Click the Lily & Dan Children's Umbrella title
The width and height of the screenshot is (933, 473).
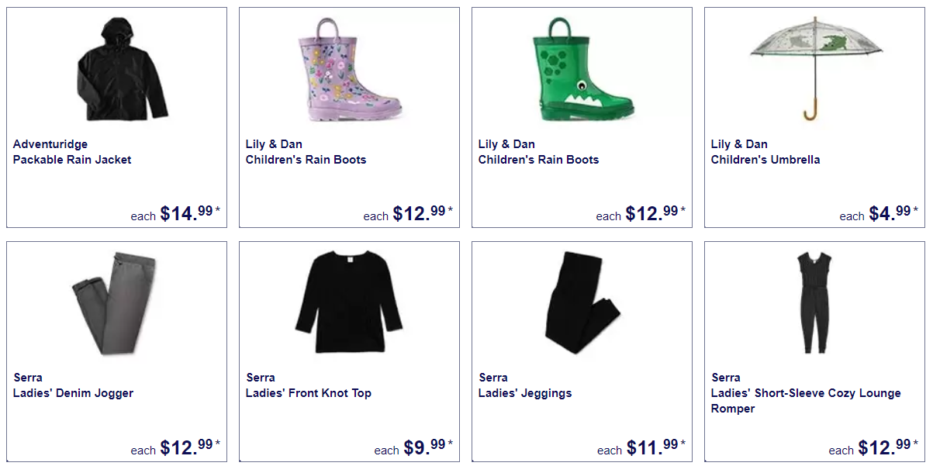click(765, 152)
